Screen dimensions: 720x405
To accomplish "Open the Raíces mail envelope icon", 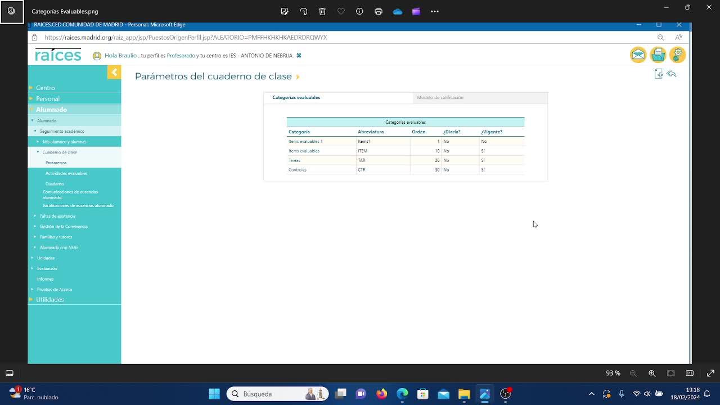I will tap(638, 55).
